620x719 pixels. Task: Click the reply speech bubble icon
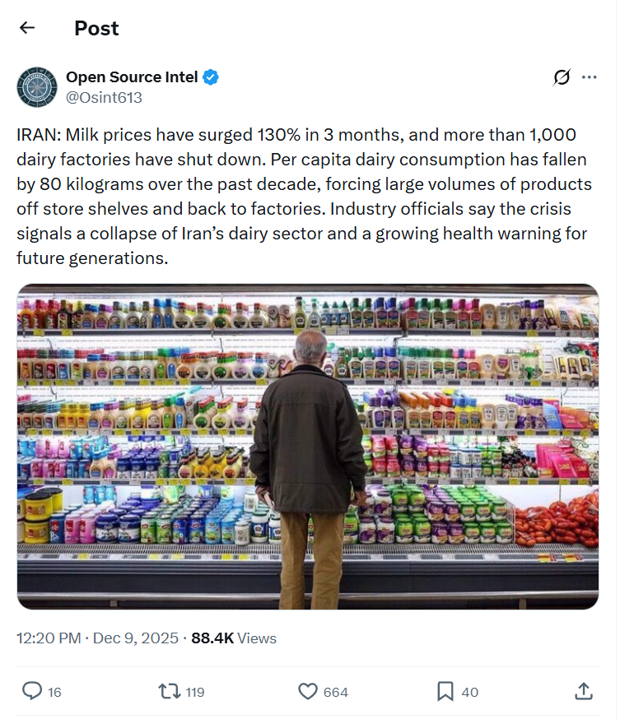point(31,691)
